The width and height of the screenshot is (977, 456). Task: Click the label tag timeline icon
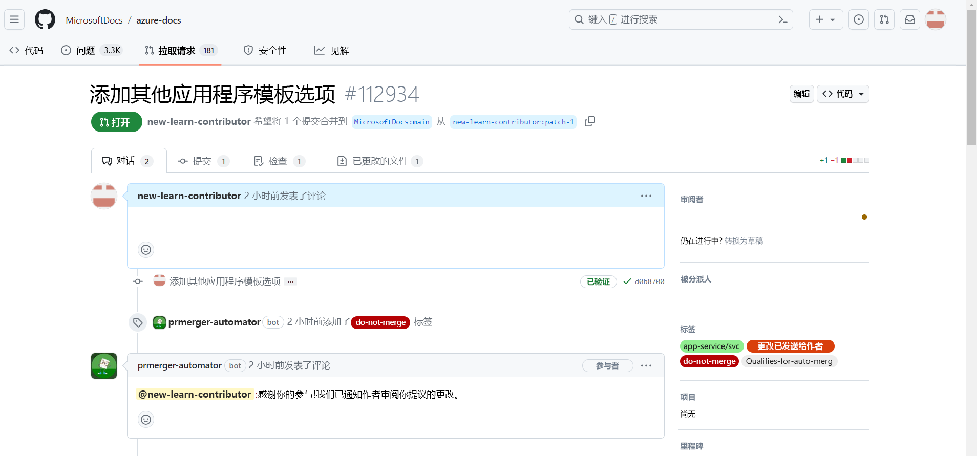pos(138,322)
